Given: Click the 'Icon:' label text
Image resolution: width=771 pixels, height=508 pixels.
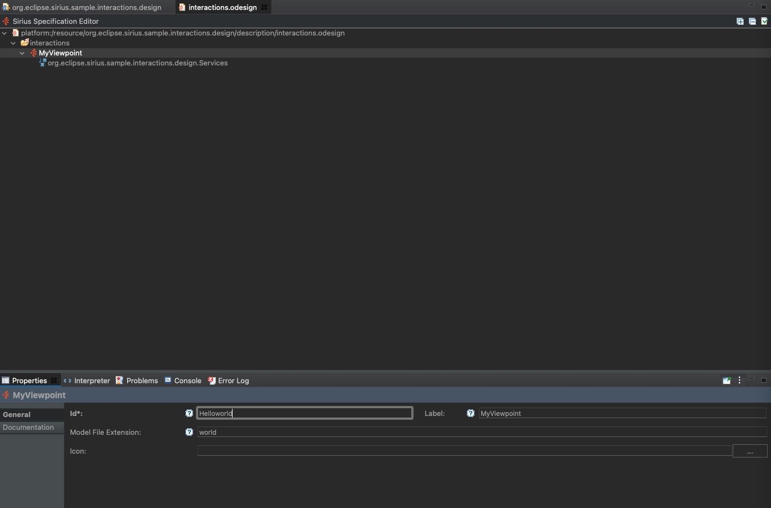Looking at the screenshot, I should pos(78,451).
